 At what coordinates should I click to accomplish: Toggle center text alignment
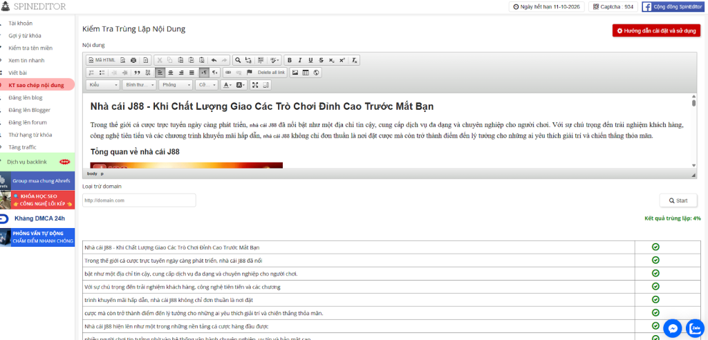pos(171,72)
